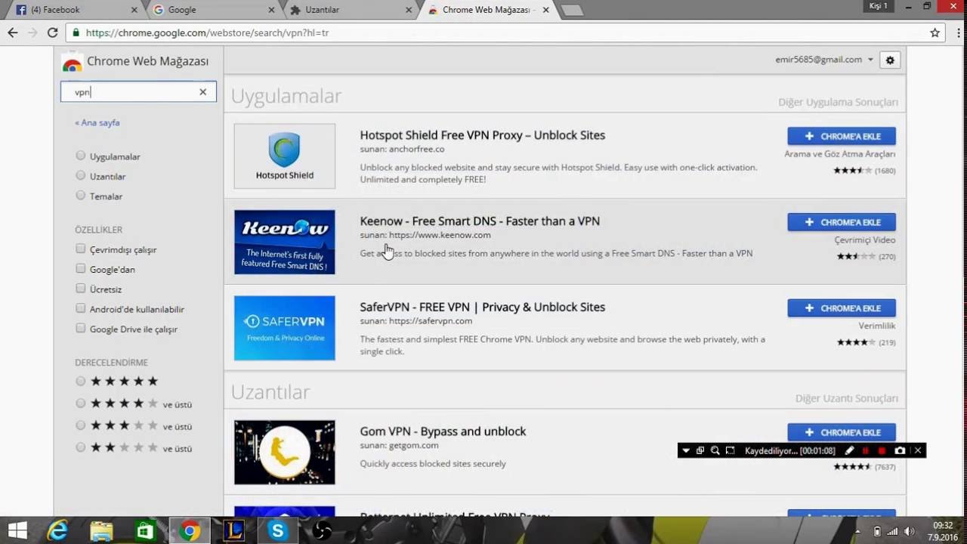Image resolution: width=967 pixels, height=544 pixels.
Task: Click the recorder magnifier zoom icon
Action: coord(715,451)
